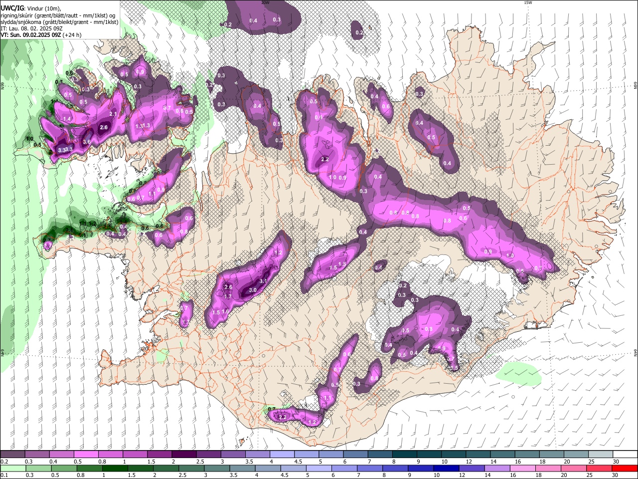
Task: Select bottom legend pink swatch labeled 16
Action: click(523, 469)
